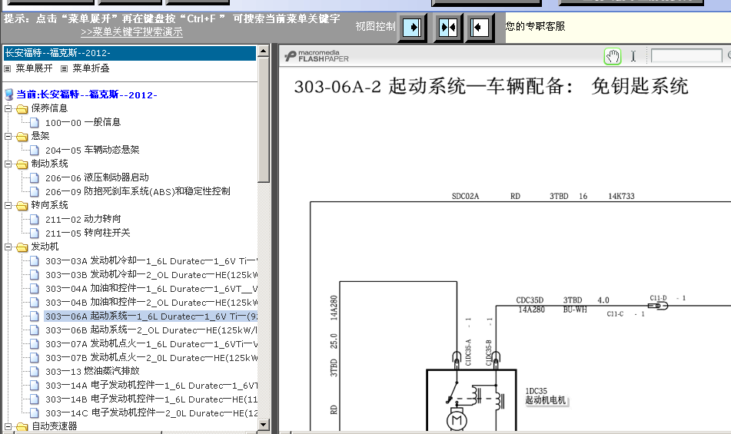731x434 pixels.
Task: Click the 303-06A-2 起动系统 diagram title
Action: point(491,87)
